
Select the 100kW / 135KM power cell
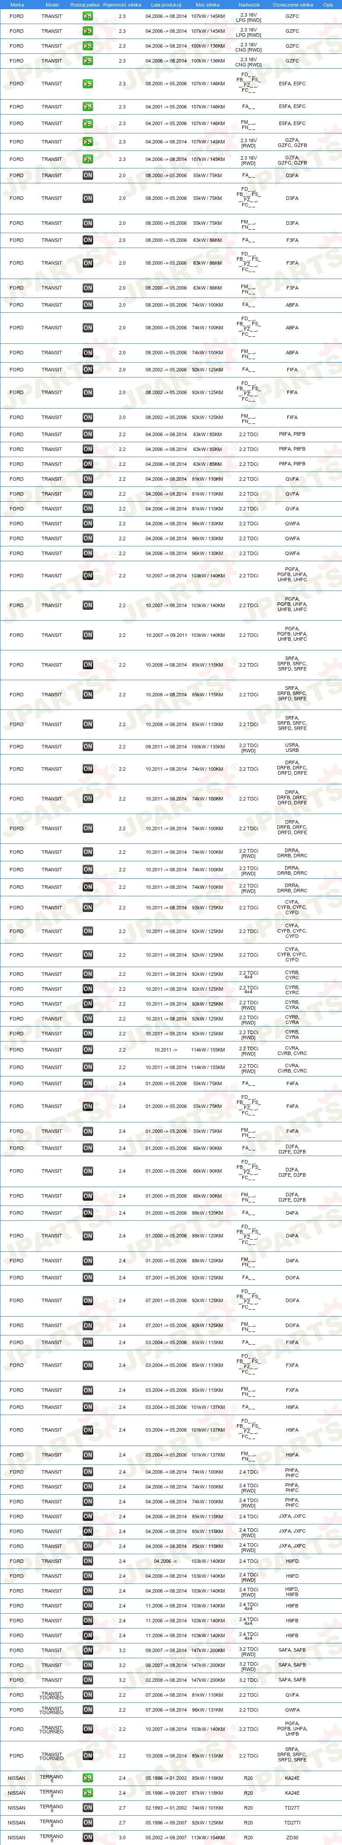coord(207,747)
